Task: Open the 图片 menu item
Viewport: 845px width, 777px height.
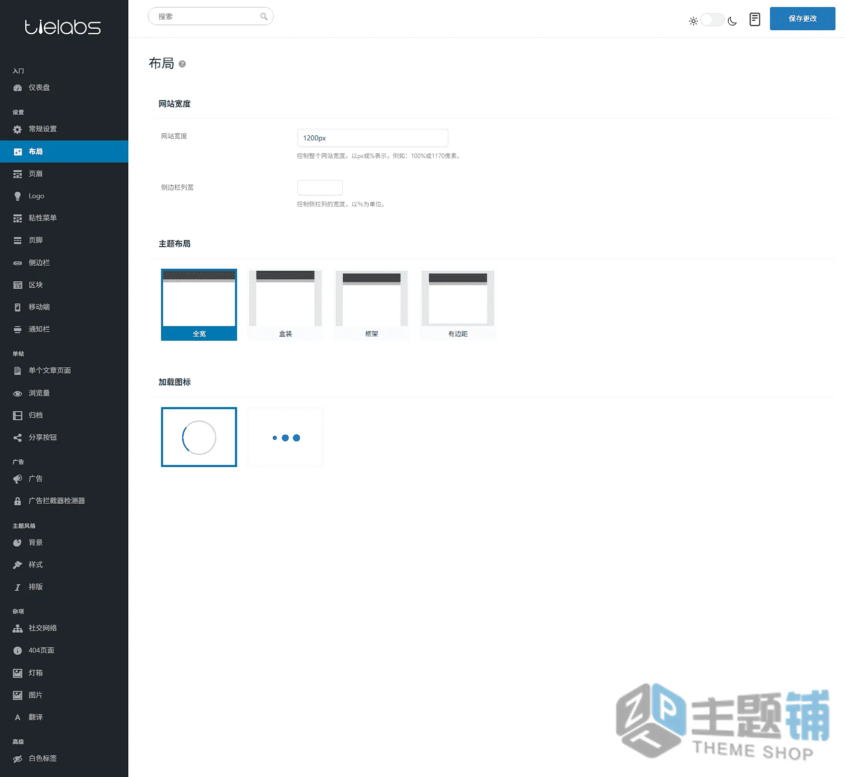Action: point(64,695)
